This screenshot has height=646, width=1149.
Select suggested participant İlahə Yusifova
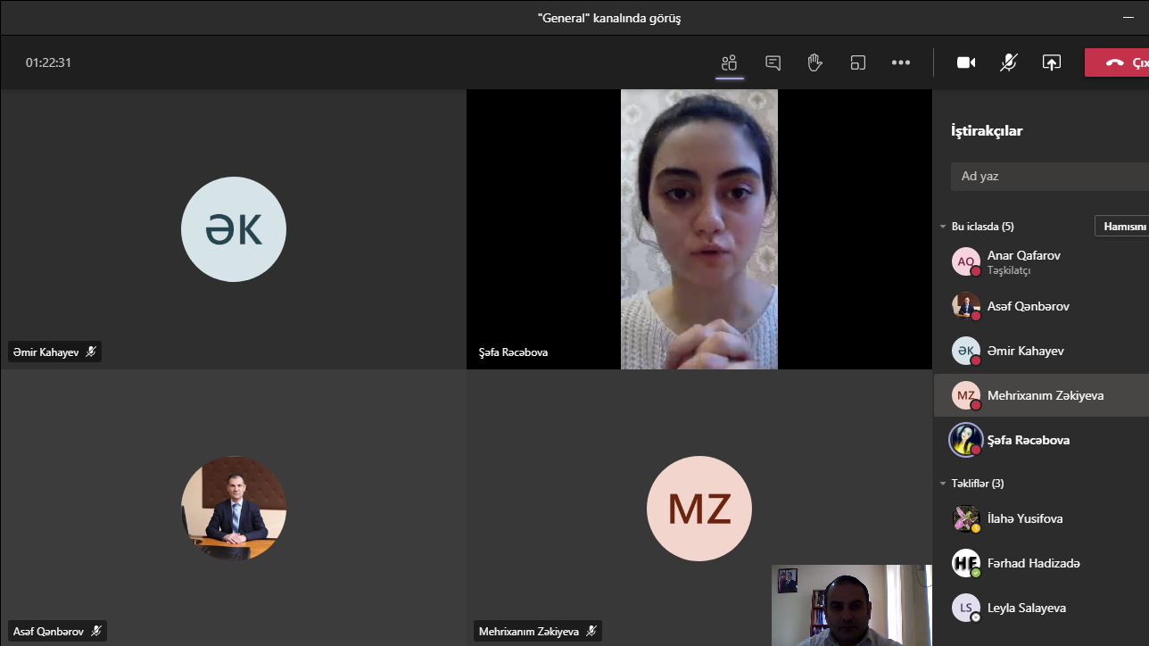(x=1024, y=518)
